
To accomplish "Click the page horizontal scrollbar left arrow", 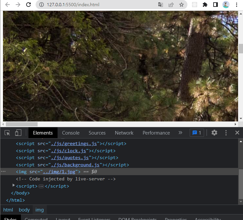I will click(x=3, y=124).
